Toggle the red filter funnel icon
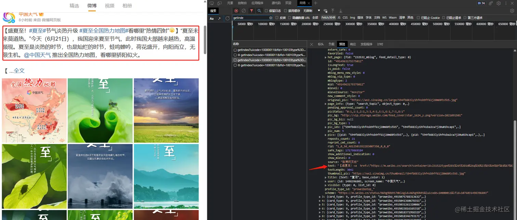This screenshot has height=220, width=517. point(252,11)
